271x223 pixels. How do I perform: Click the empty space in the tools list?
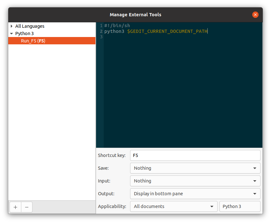click(52, 121)
